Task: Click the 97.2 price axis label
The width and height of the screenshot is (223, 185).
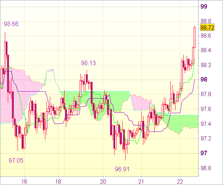Action: tap(206, 138)
